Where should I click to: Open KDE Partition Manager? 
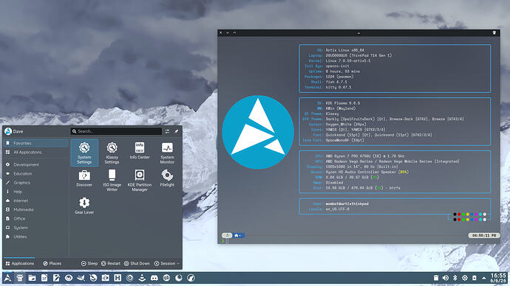(x=140, y=181)
